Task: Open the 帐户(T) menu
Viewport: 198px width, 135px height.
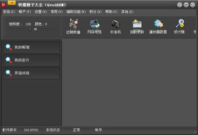Action: point(25,12)
